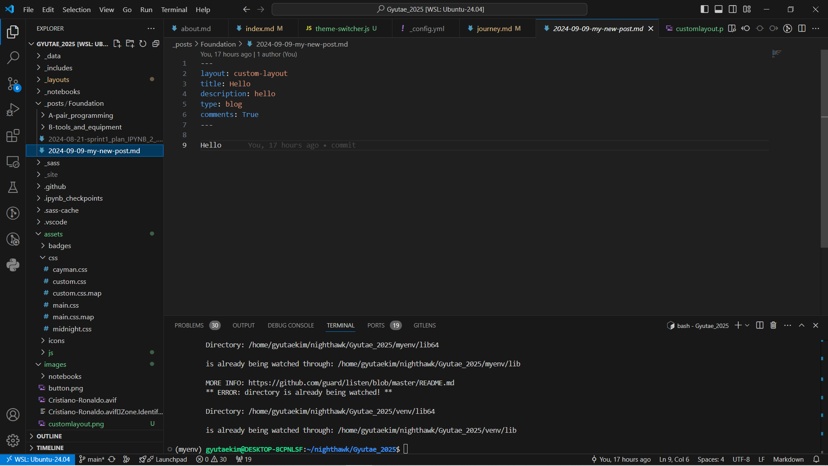The height and width of the screenshot is (466, 828).
Task: Customize layout icon in title bar
Action: point(747,9)
